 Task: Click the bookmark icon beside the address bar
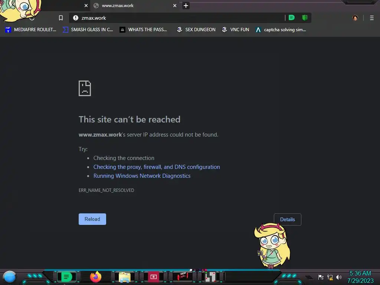point(61,18)
